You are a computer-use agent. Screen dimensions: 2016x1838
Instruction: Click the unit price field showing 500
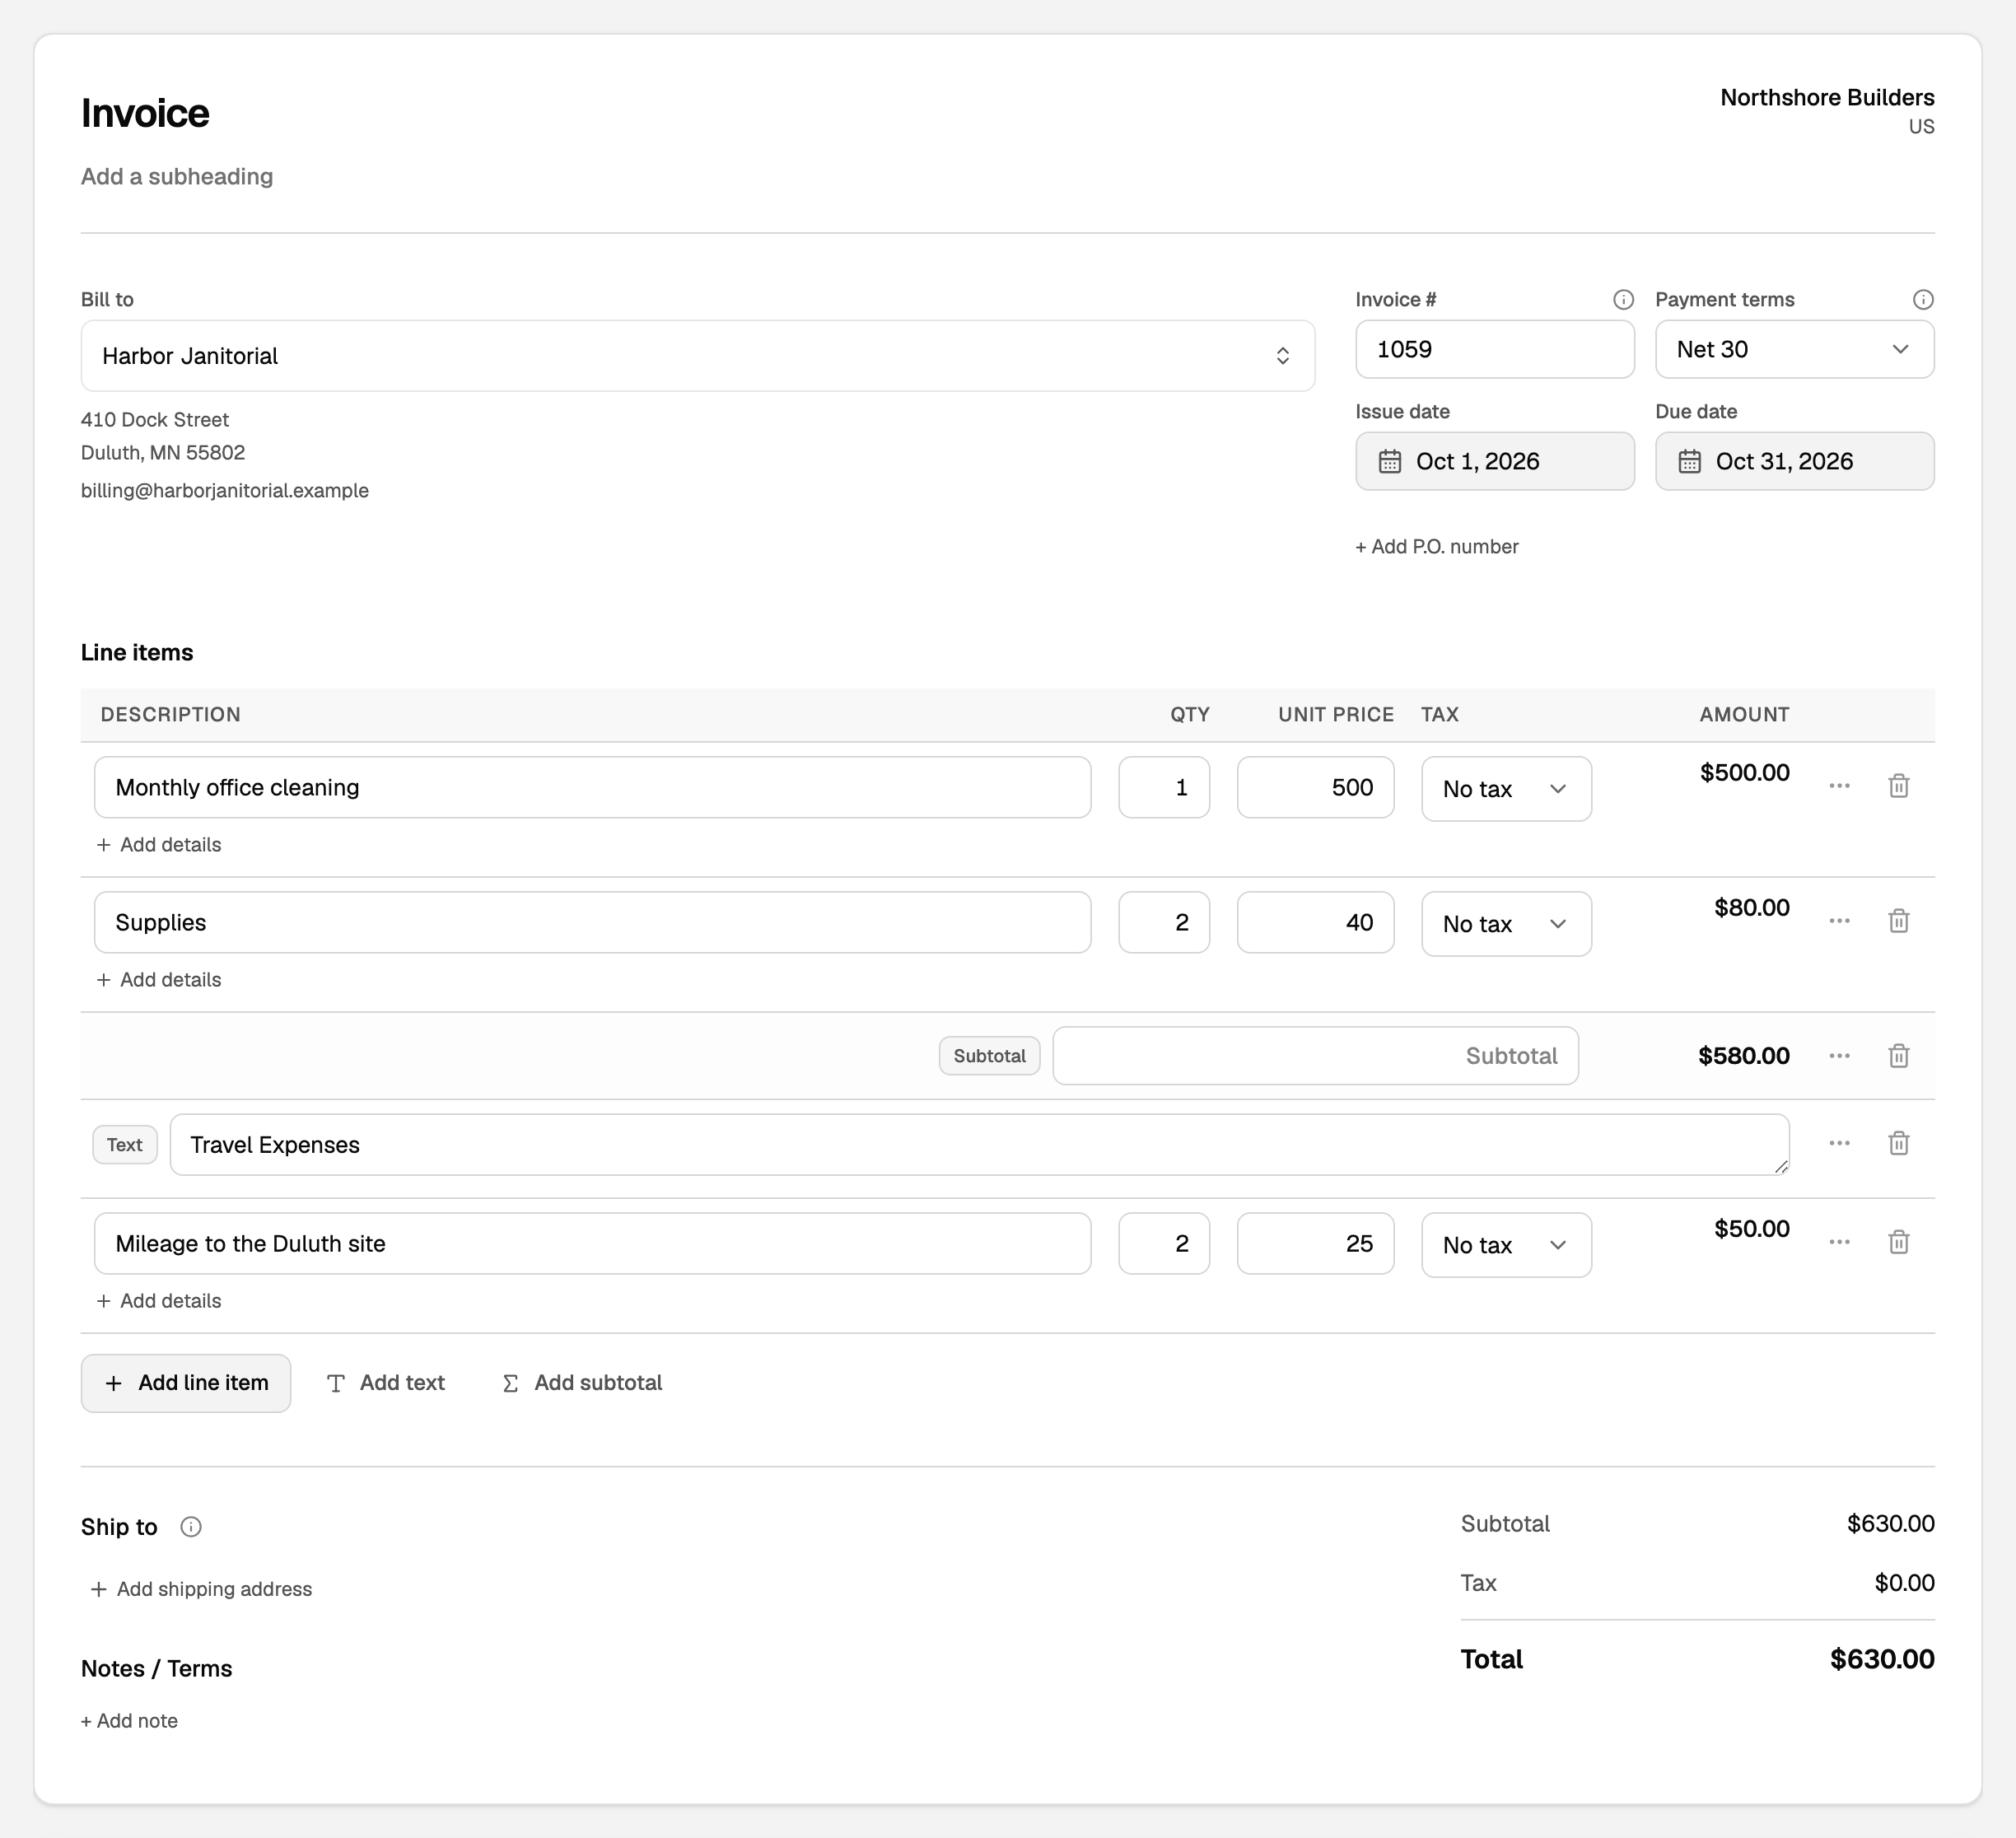tap(1315, 787)
